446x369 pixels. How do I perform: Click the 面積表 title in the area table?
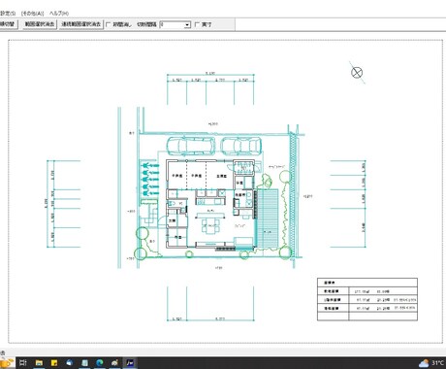point(330,283)
